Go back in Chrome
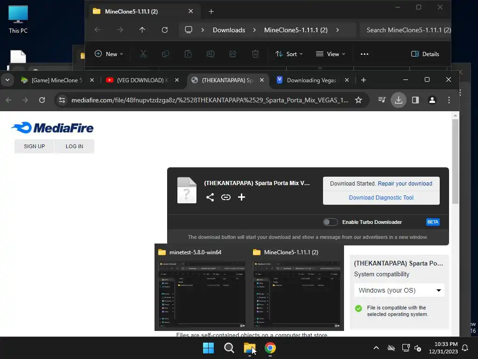Screen dimensions: 478x359 point(8,100)
